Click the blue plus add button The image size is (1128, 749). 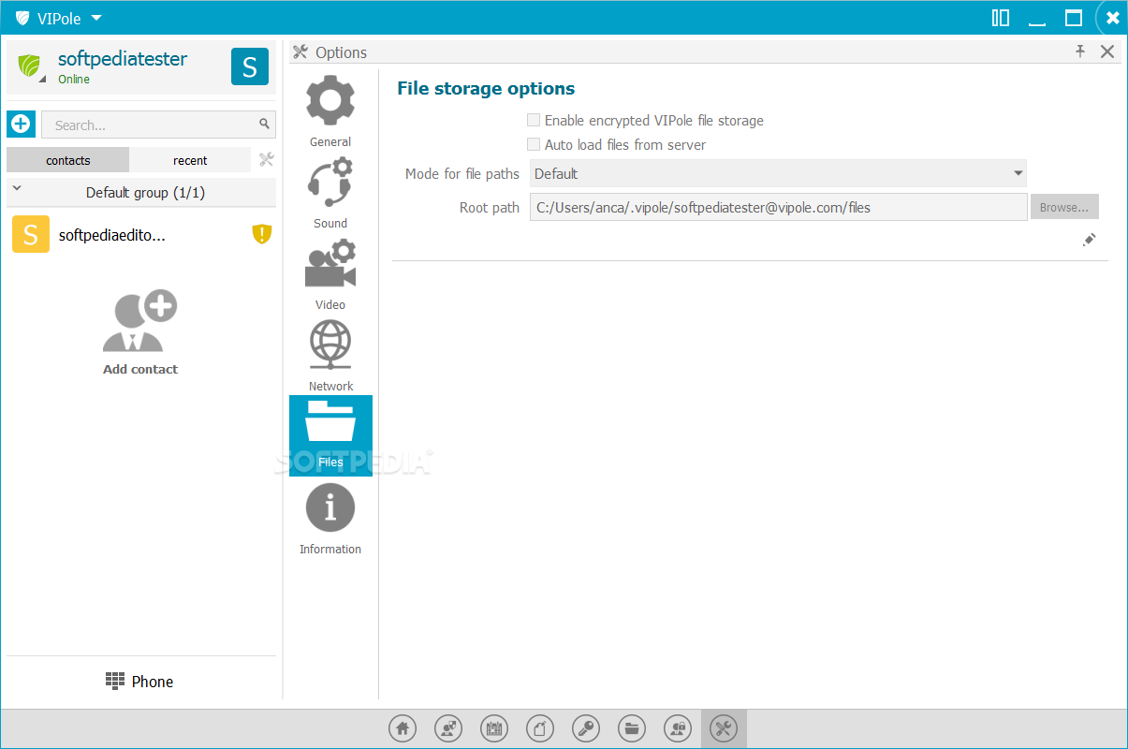point(21,124)
